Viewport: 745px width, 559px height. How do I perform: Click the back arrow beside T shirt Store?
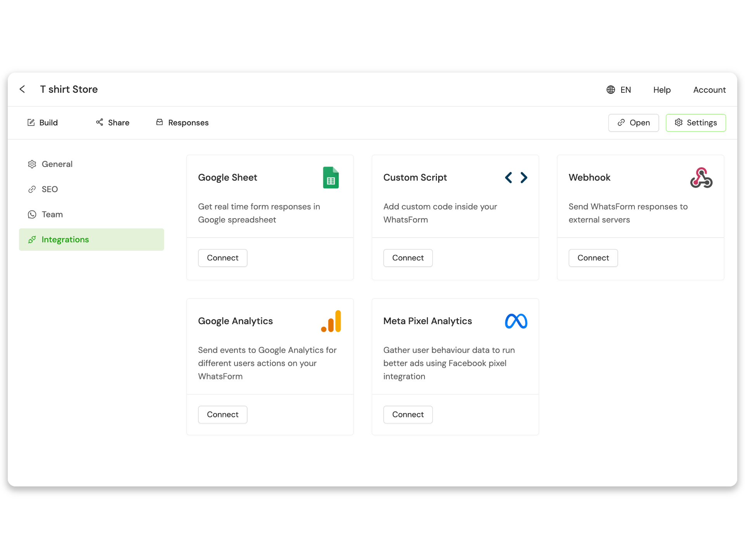click(23, 89)
